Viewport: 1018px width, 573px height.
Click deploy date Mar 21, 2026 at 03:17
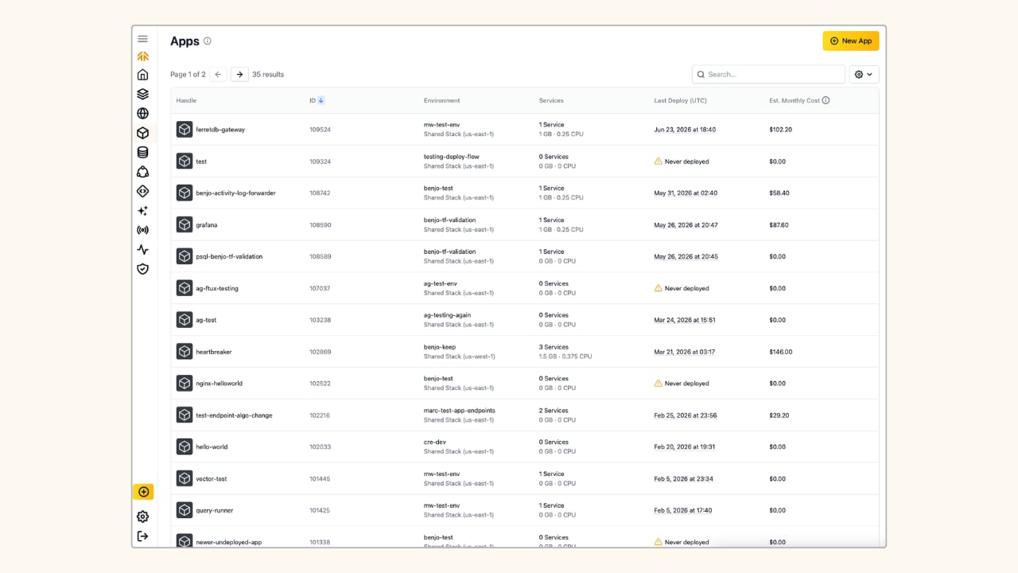coord(685,352)
